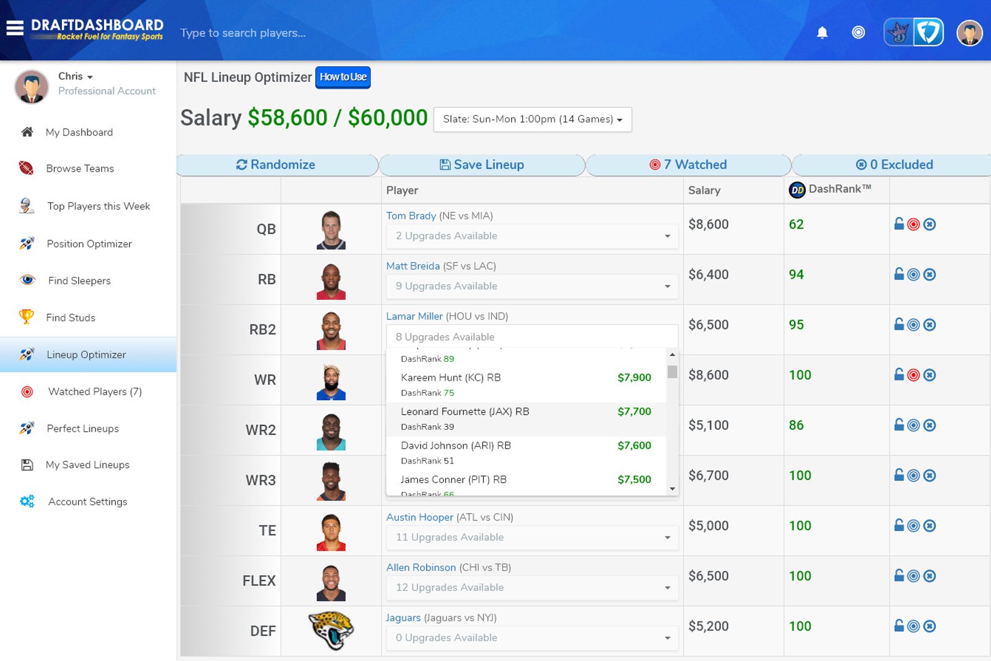Select Kareem Hunt (KC) RB upgrade
Image resolution: width=991 pixels, height=661 pixels.
[526, 385]
